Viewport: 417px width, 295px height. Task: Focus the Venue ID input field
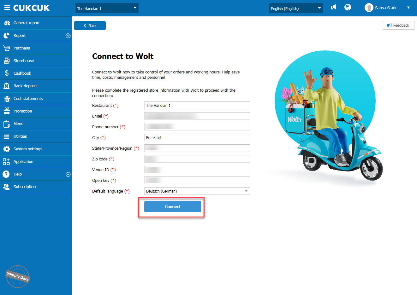(x=197, y=170)
